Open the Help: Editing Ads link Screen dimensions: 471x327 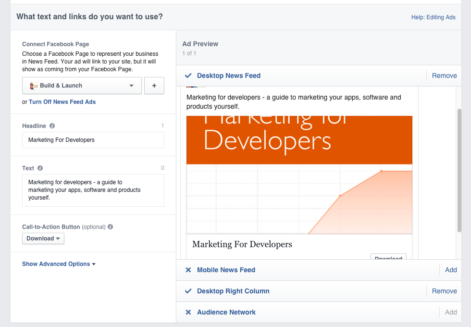(x=433, y=17)
